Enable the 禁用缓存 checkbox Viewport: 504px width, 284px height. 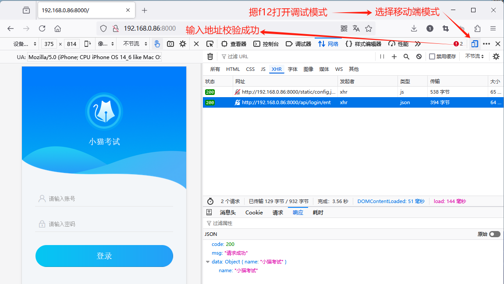click(432, 56)
